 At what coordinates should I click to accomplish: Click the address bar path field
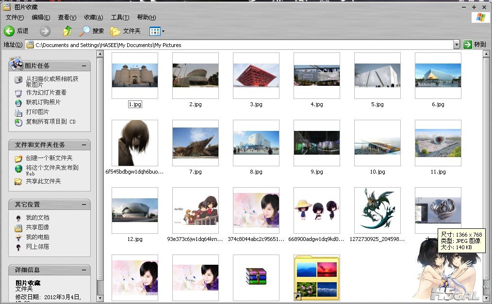243,45
